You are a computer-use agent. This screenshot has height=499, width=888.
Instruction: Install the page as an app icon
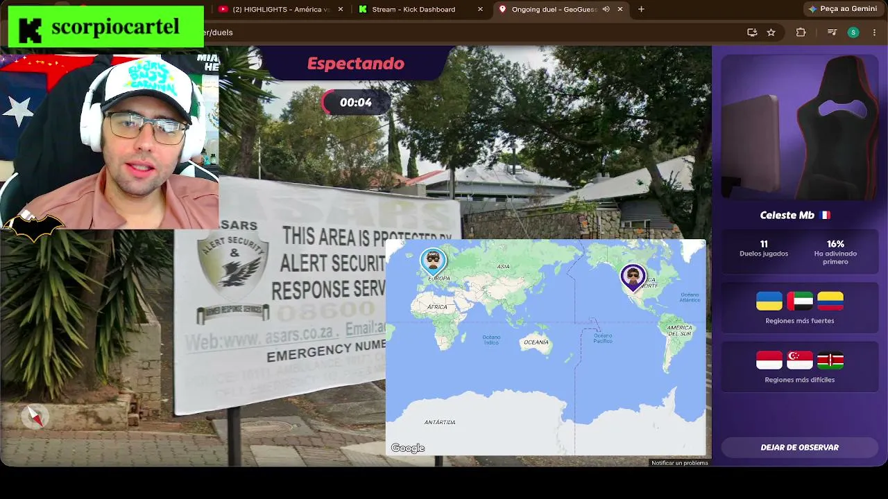[x=752, y=33]
